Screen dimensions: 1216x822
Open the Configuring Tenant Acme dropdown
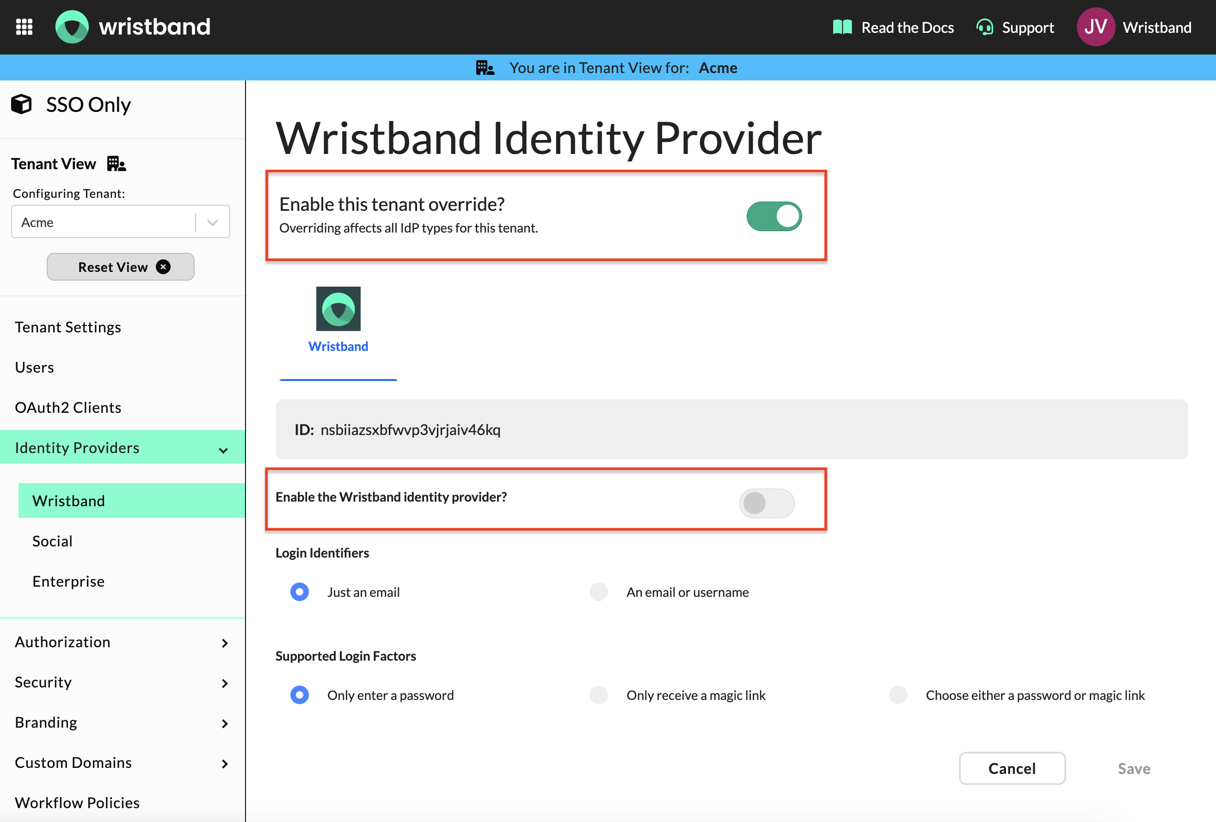pyautogui.click(x=120, y=222)
